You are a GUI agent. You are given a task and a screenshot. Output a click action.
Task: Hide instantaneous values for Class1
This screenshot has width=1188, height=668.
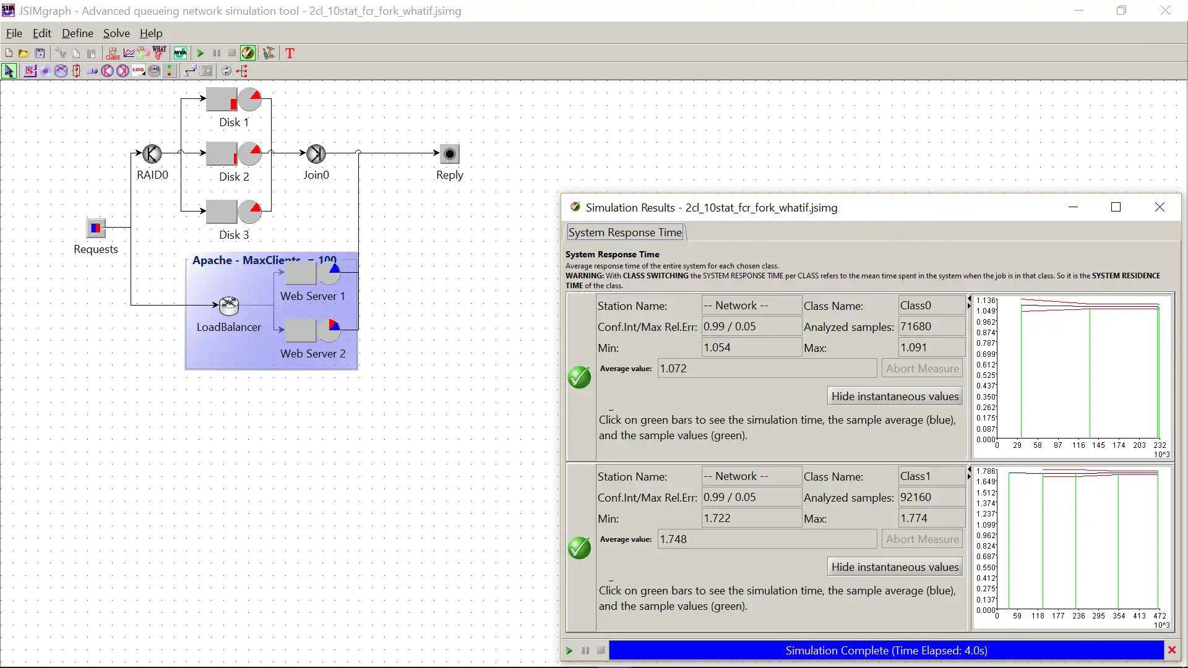895,566
